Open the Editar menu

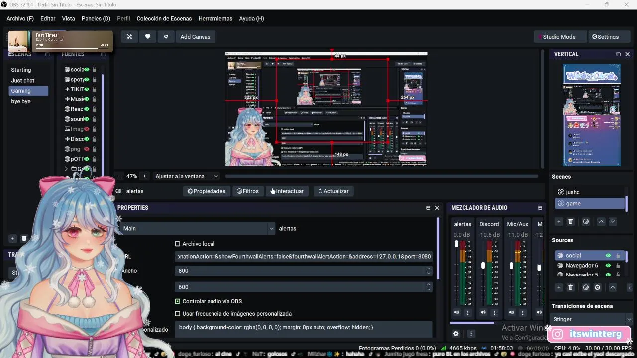pos(48,18)
